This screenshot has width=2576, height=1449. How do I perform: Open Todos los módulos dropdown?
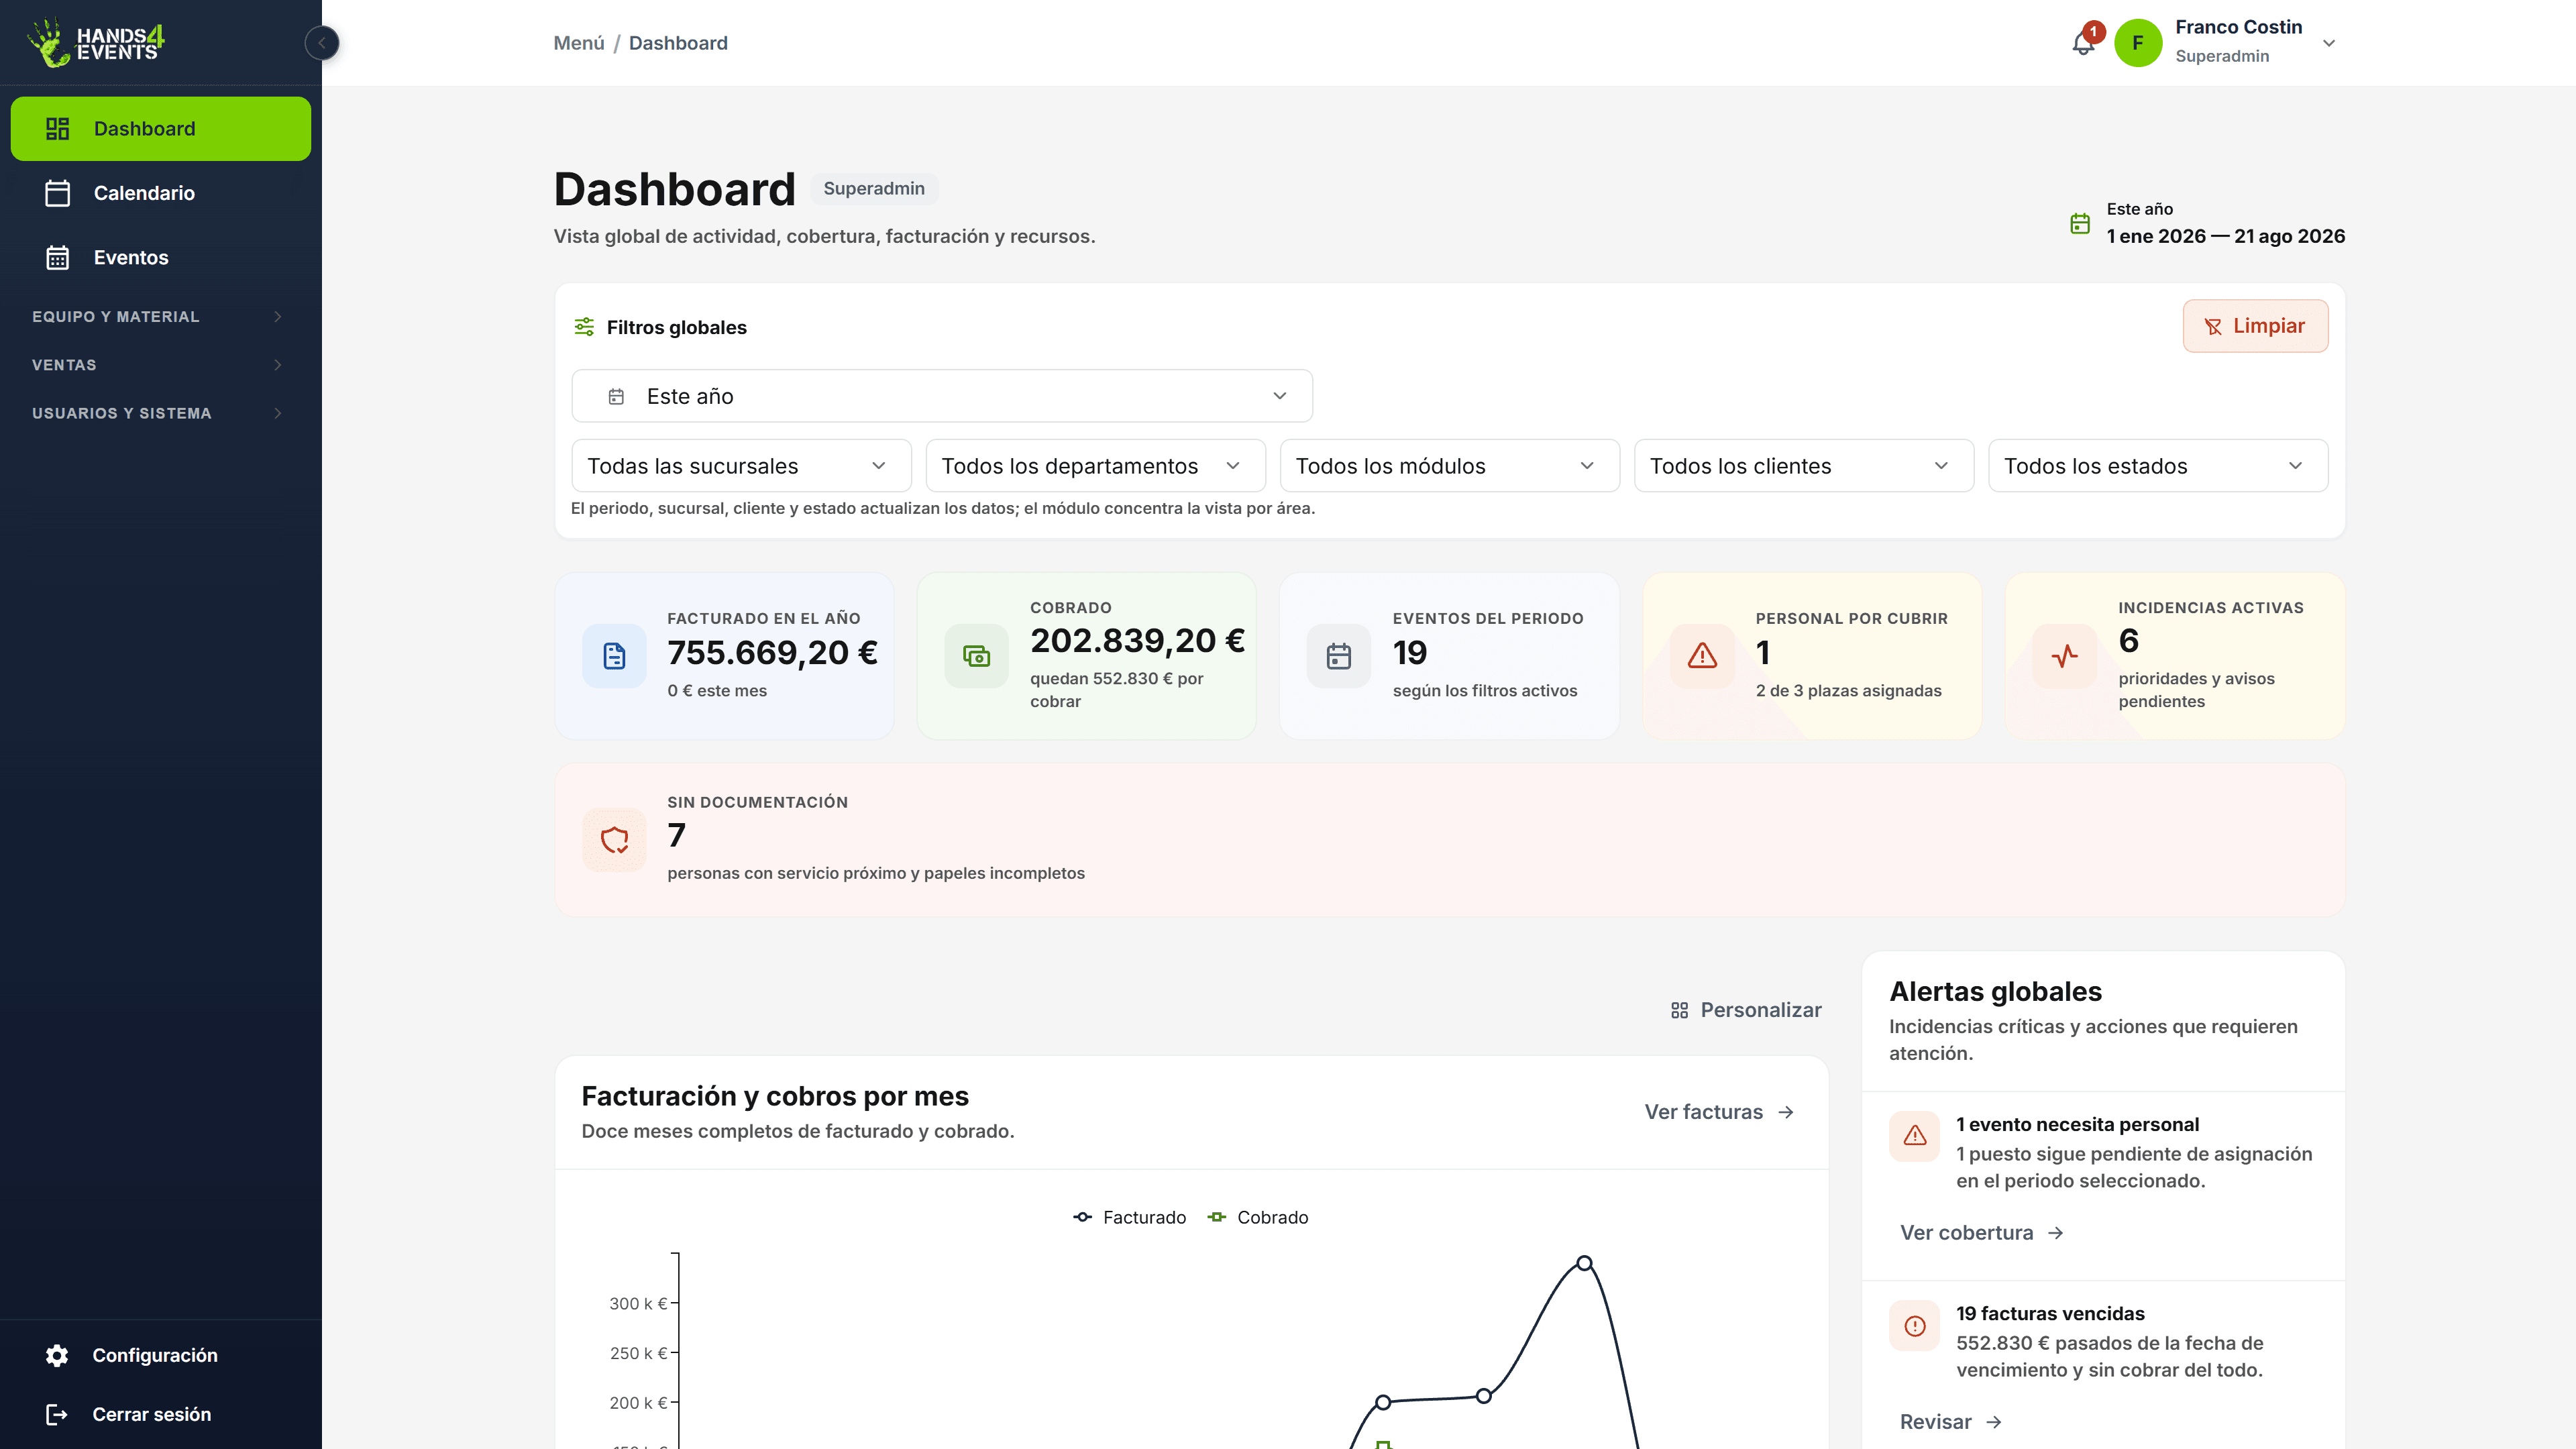[1449, 466]
